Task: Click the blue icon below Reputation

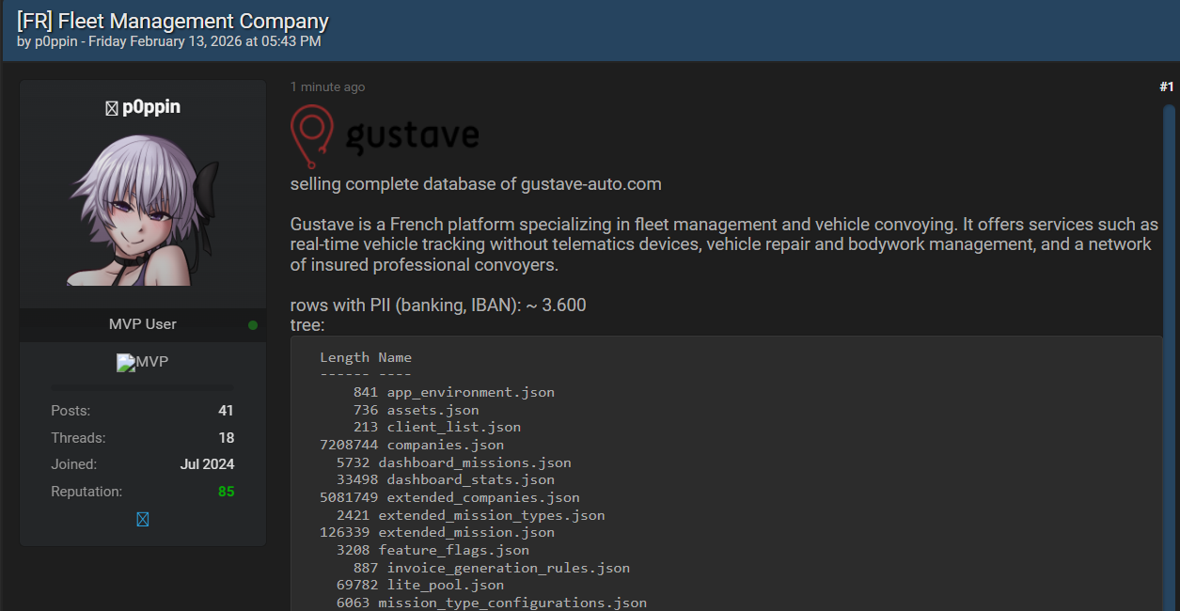Action: tap(142, 519)
